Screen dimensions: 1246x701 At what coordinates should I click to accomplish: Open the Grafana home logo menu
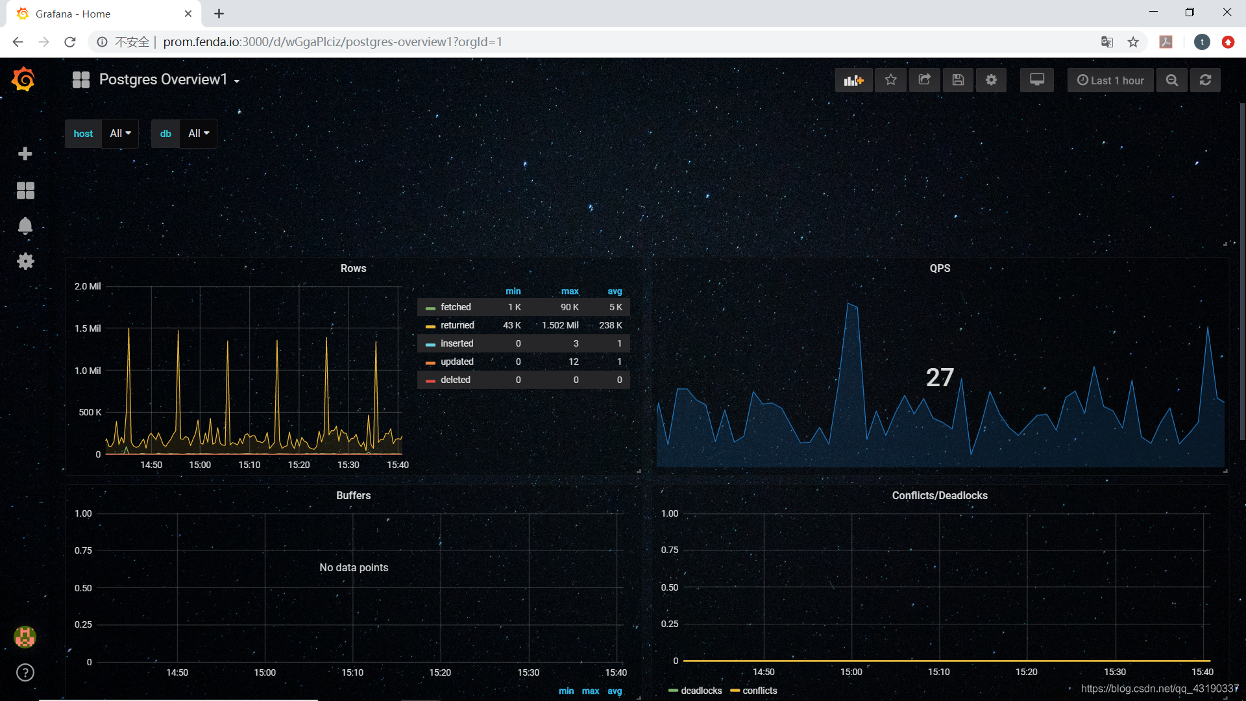pos(24,80)
